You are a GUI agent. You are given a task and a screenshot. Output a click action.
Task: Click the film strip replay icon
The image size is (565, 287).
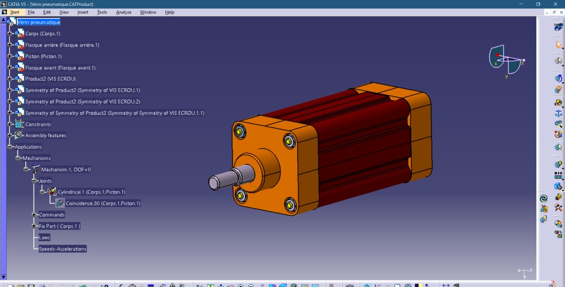coord(558,175)
